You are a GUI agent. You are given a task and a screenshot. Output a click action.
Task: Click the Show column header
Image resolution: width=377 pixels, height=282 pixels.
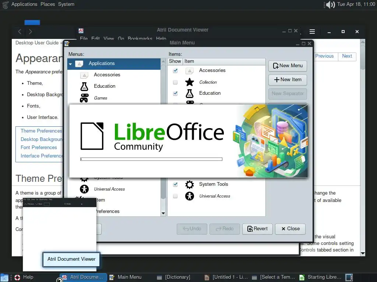point(175,61)
